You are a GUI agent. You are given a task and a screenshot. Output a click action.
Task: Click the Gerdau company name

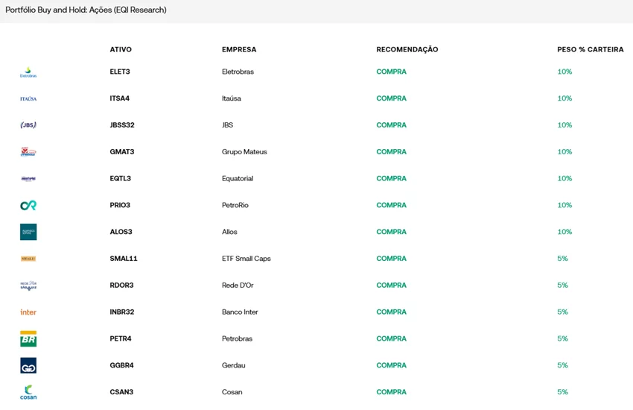(x=233, y=365)
